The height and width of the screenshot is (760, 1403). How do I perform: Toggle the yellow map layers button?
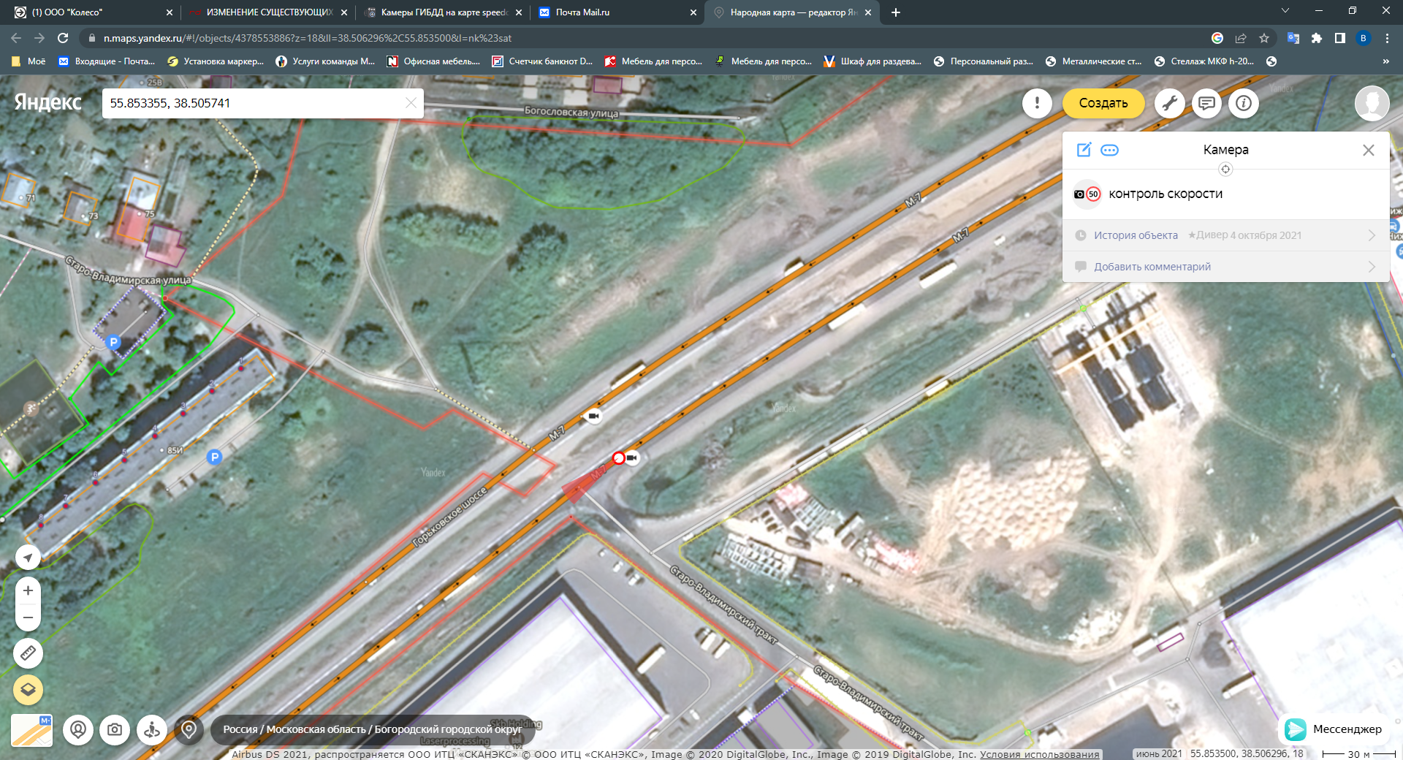coord(28,689)
